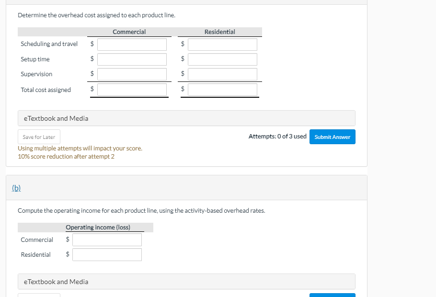The width and height of the screenshot is (436, 297).
Task: Open the part (b) link
Action: [x=16, y=187]
